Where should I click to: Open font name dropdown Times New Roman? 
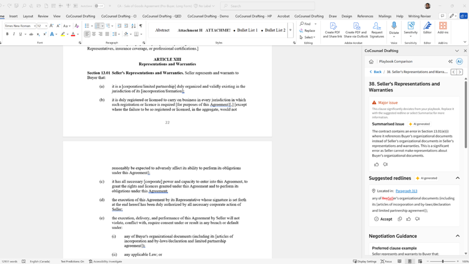35,26
